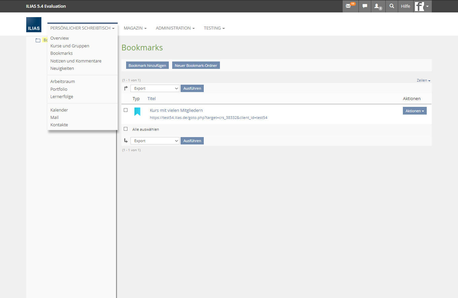Viewport: 458px width, 298px height.
Task: Choose Kalender in the dropdown menu
Action: 59,110
